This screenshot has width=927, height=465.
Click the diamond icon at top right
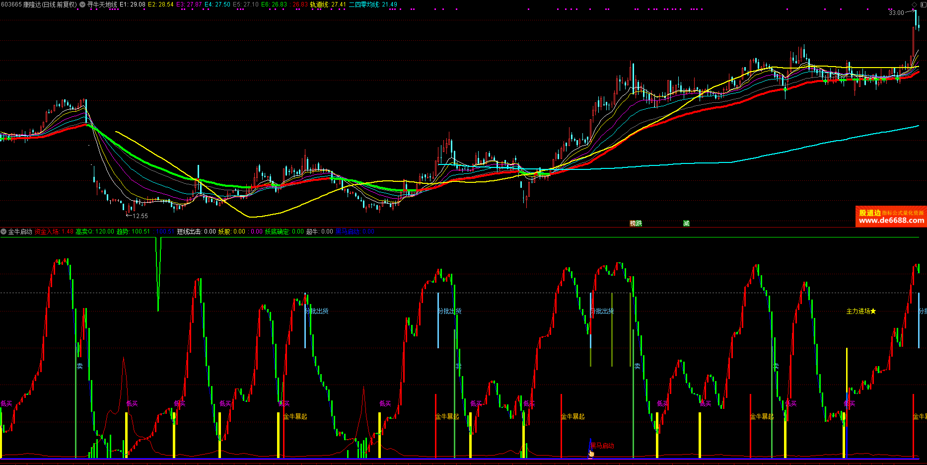pos(915,4)
